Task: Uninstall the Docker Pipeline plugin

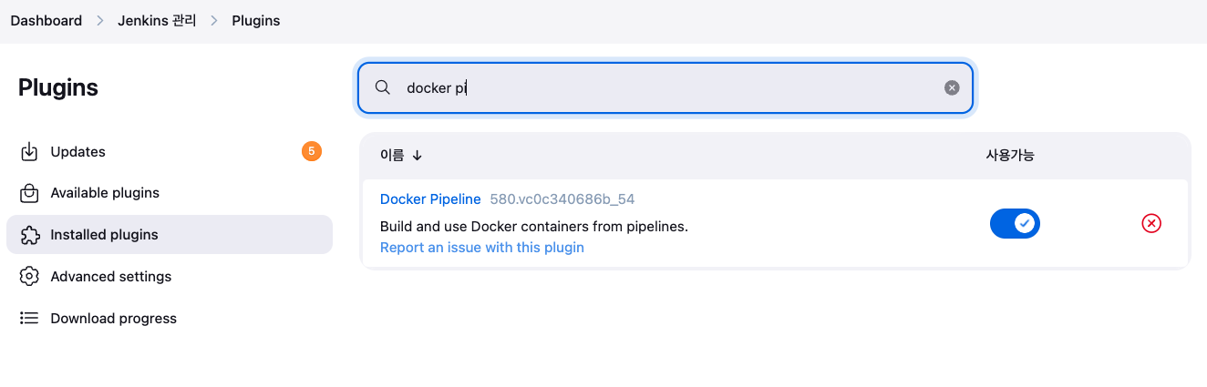Action: coord(1151,223)
